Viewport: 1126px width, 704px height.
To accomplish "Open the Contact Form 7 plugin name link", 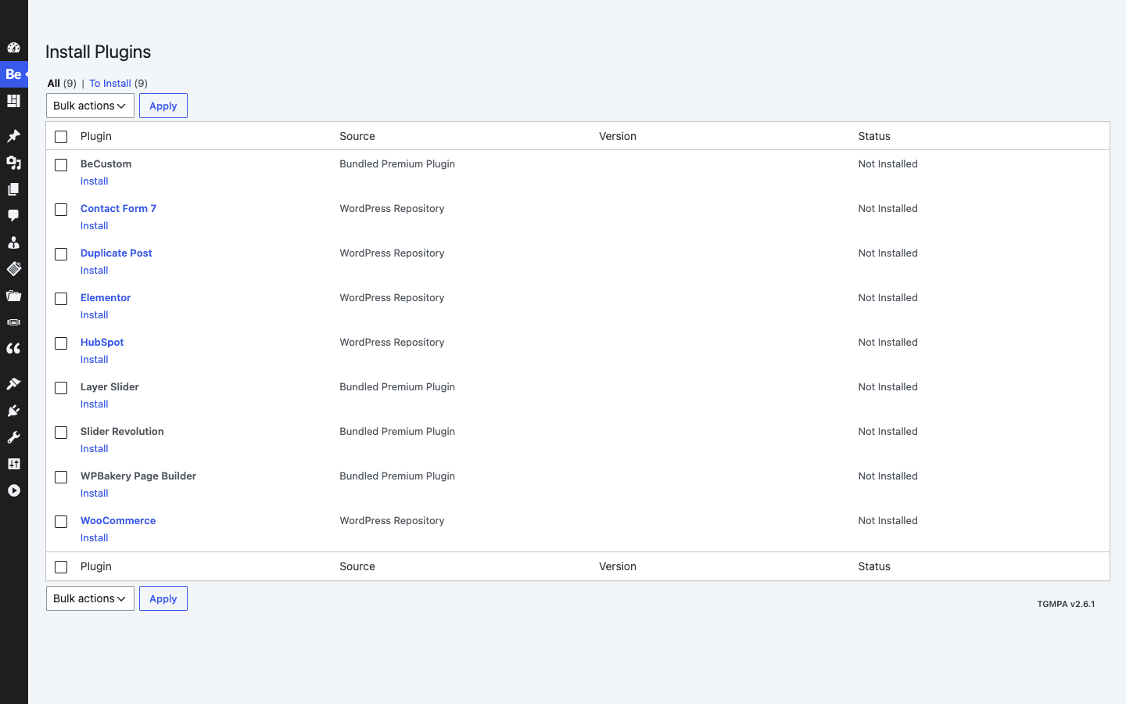I will tap(118, 208).
